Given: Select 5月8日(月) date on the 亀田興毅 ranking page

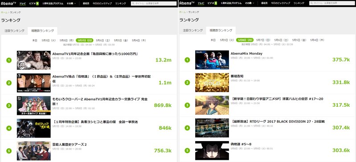Looking at the screenshot, I should click(66, 40).
